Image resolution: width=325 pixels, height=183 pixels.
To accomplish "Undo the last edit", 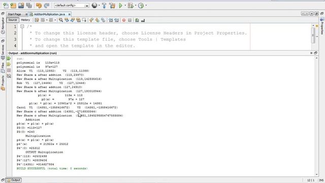I will 39,6.
